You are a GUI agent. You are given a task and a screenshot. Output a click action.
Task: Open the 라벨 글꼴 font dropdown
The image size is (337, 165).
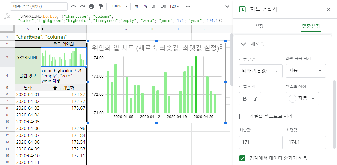coord(260,71)
